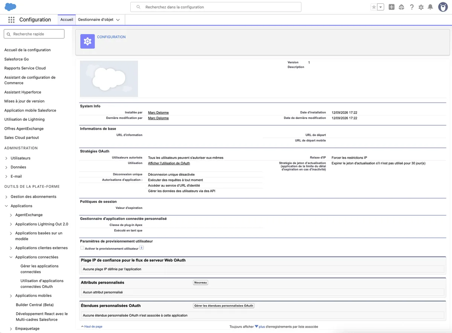Viewport: 452px width, 333px height.
Task: Open Sales Cloud partout
Action: pos(21,138)
